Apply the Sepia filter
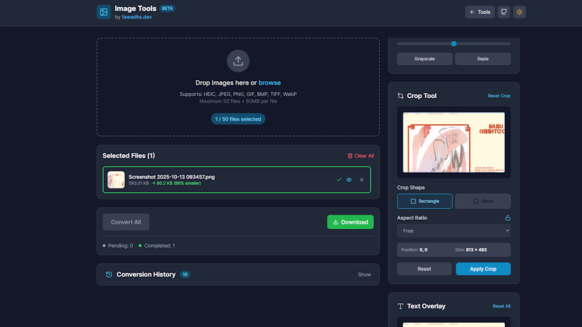 [x=483, y=59]
